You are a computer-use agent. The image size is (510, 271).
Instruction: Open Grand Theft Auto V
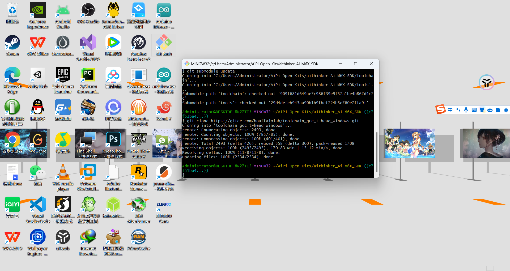tap(139, 145)
